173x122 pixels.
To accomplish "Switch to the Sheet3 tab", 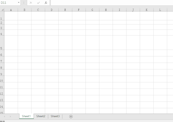I will coord(55,116).
